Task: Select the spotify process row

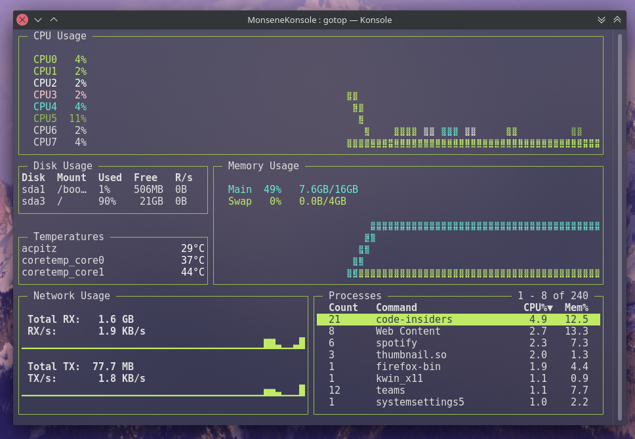Action: click(x=459, y=343)
